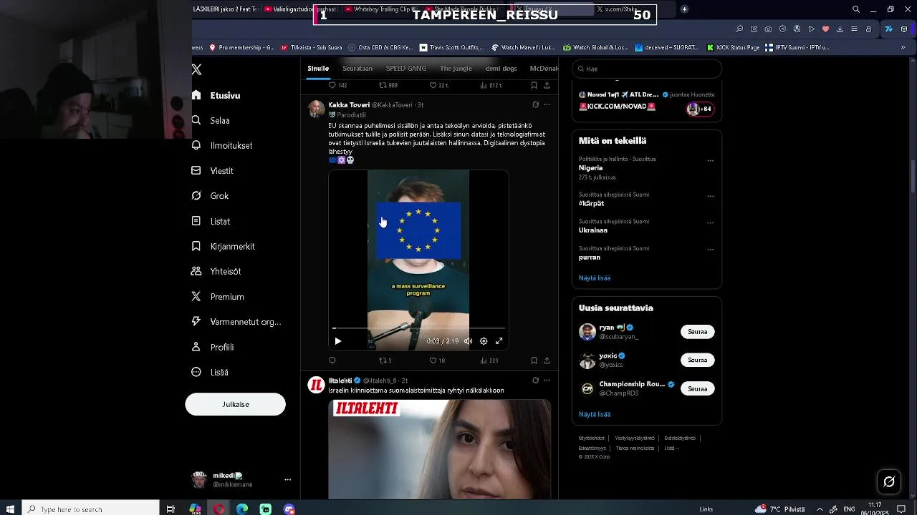Open more options for Ukrainaa trend
Viewport: 917px width, 515px height.
[711, 222]
